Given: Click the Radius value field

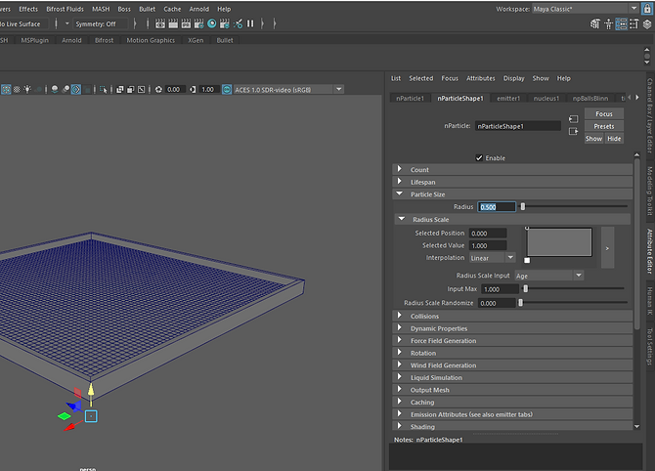Looking at the screenshot, I should point(497,207).
